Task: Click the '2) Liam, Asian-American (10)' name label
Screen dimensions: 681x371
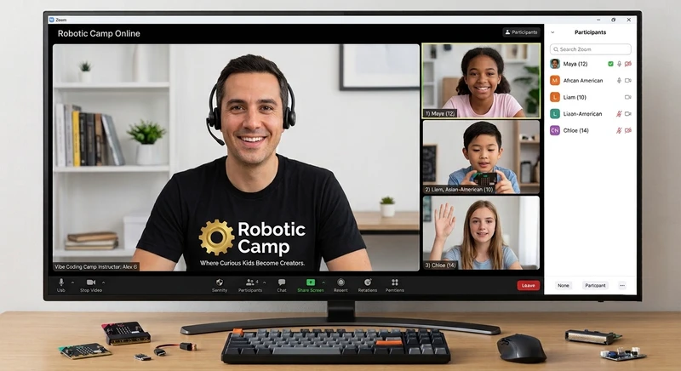Action: pos(459,190)
